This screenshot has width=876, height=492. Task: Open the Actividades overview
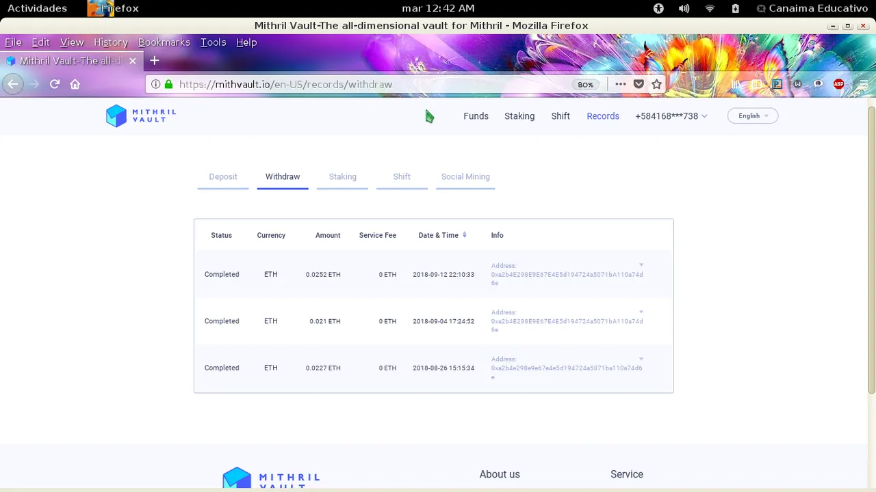pos(37,8)
